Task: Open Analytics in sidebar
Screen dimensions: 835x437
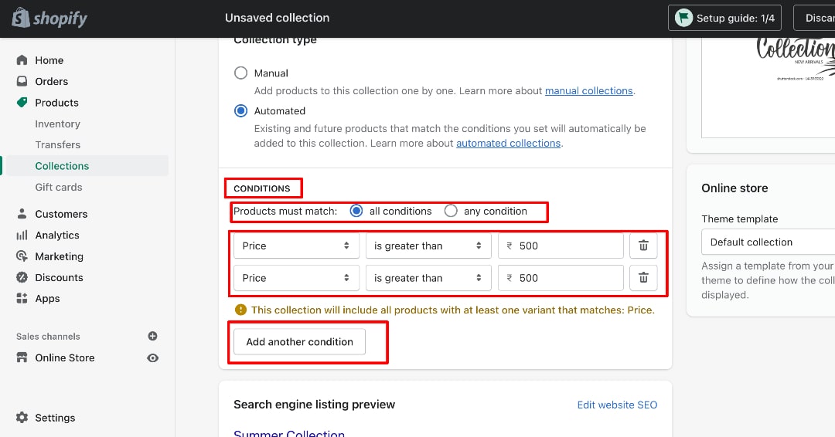Action: pos(57,235)
